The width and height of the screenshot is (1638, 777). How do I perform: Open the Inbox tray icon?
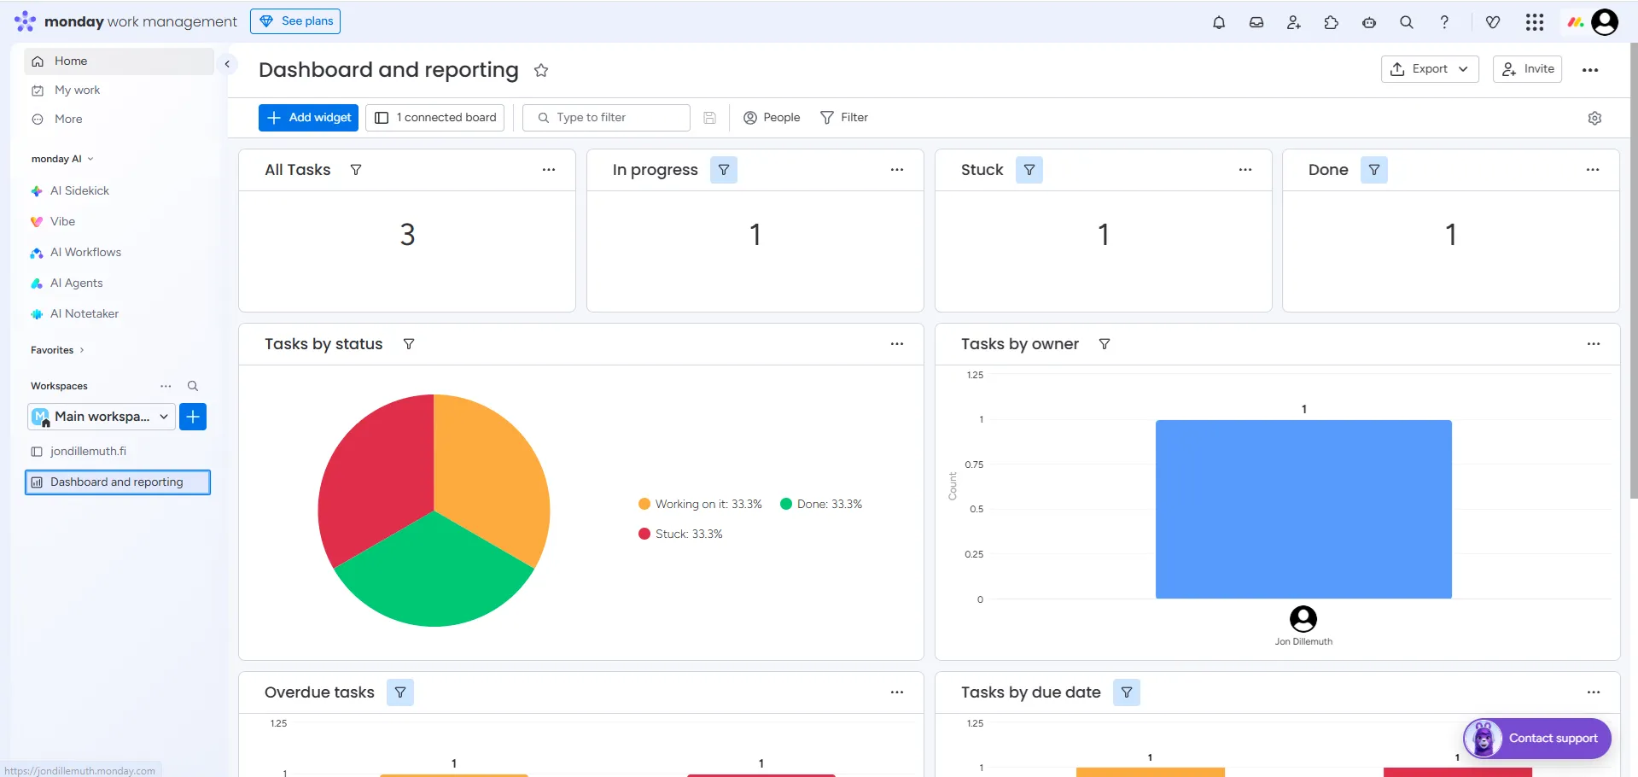pyautogui.click(x=1256, y=22)
